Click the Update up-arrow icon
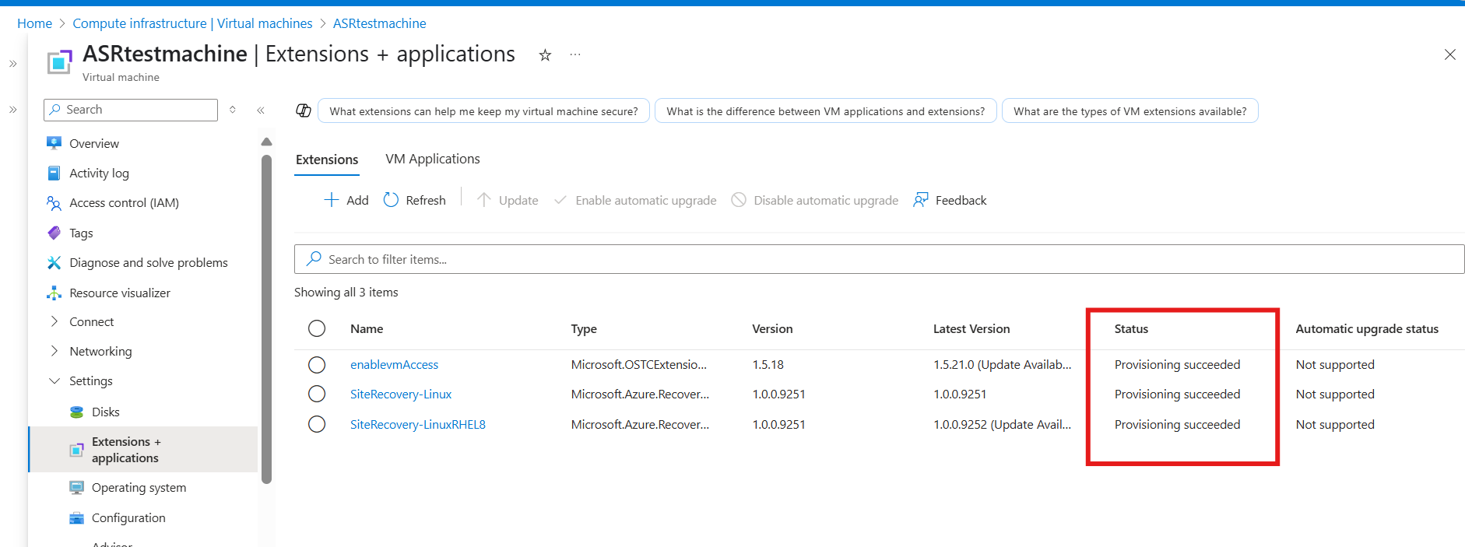1465x547 pixels. (x=483, y=200)
